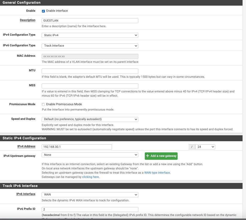Click the Speed and Duplex label
The width and height of the screenshot is (246, 220).
(23, 119)
